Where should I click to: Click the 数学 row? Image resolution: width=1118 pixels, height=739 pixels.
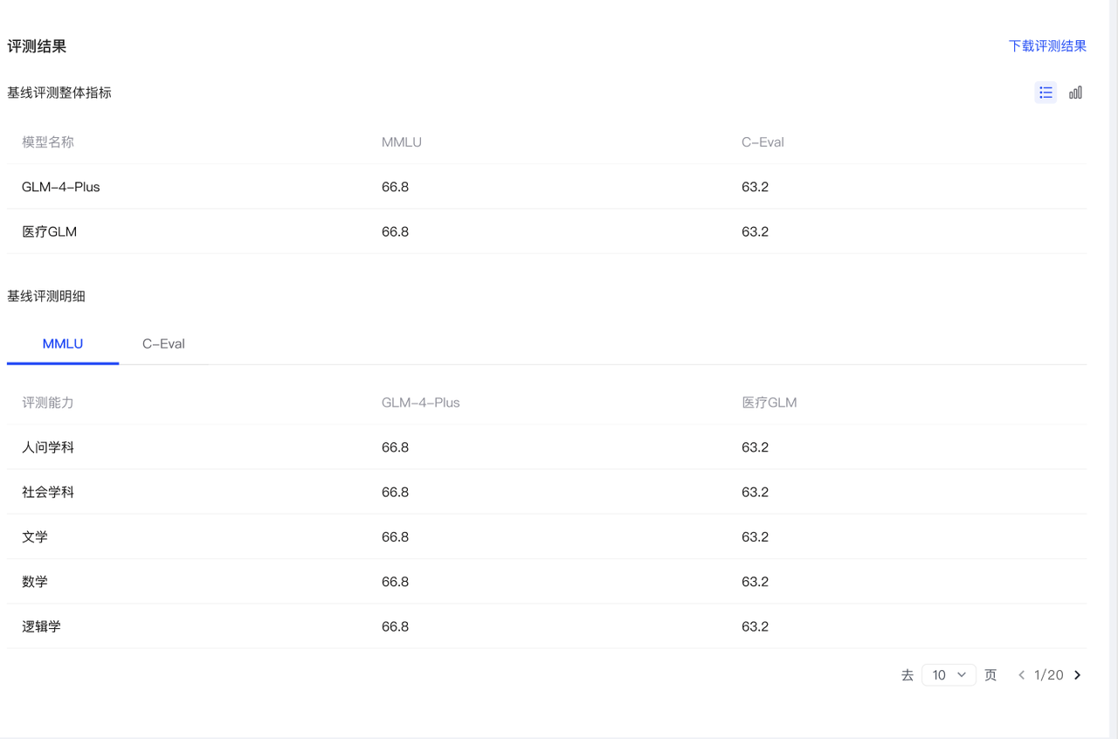(x=547, y=582)
